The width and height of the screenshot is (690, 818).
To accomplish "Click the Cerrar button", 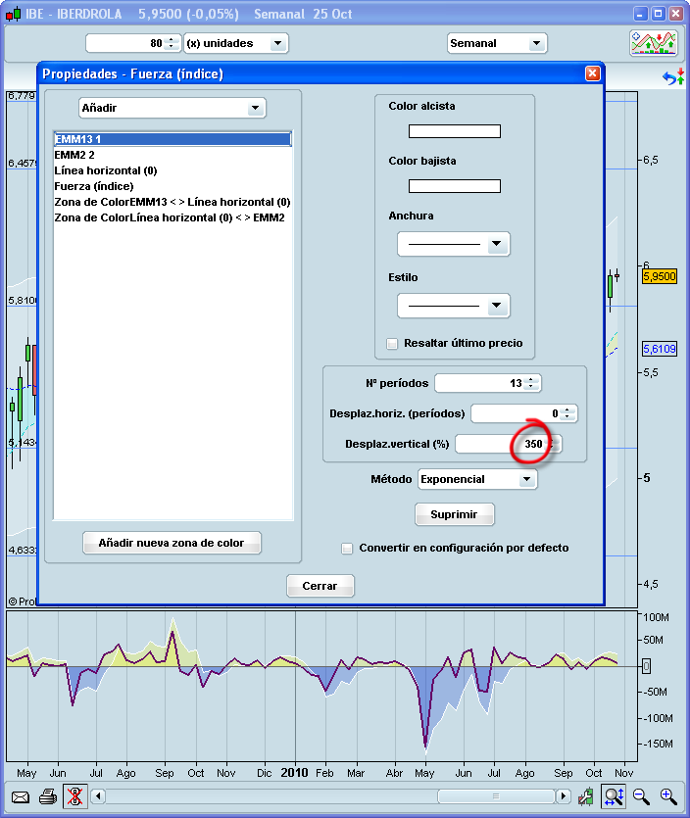I will (320, 586).
